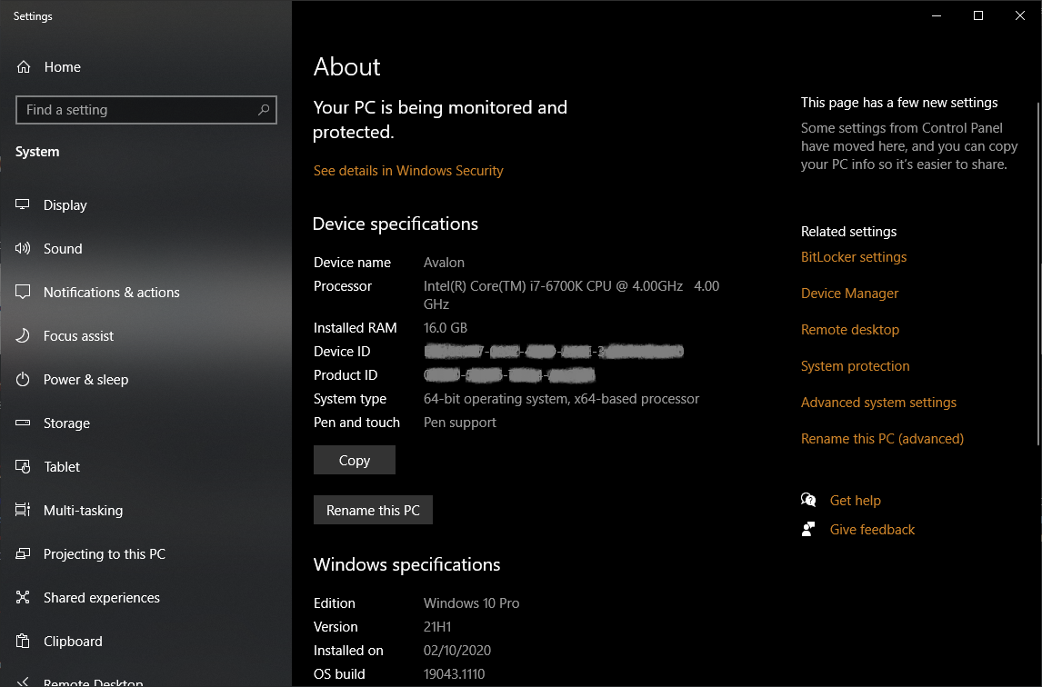Click the search magnifier icon

[264, 110]
